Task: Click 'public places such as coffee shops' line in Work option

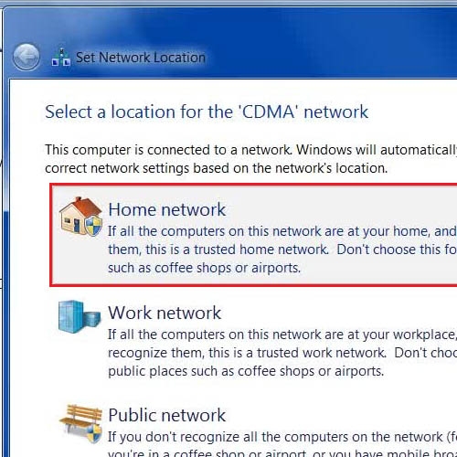Action: coord(246,371)
